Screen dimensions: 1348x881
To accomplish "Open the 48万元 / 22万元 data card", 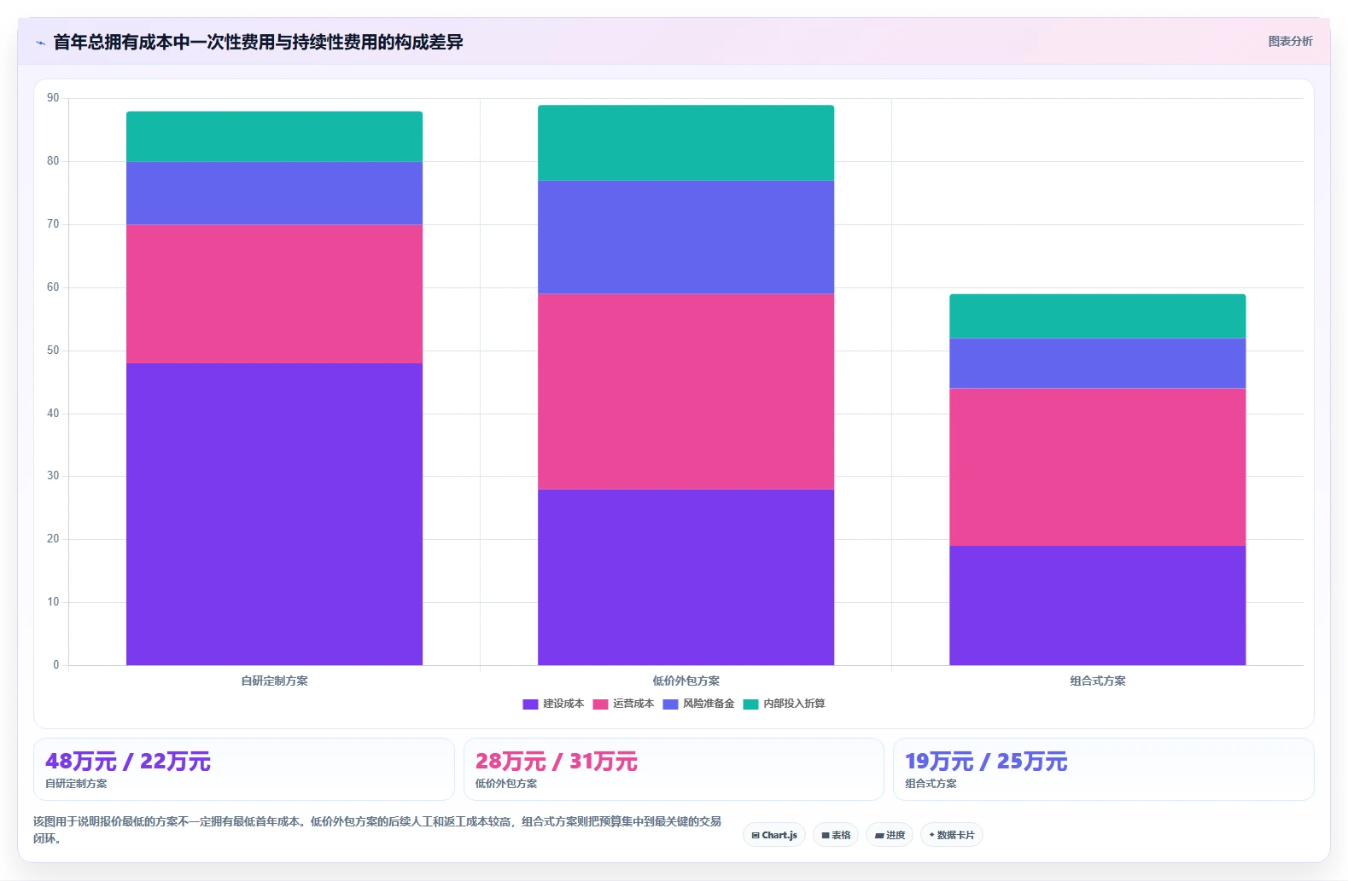I will point(244,769).
